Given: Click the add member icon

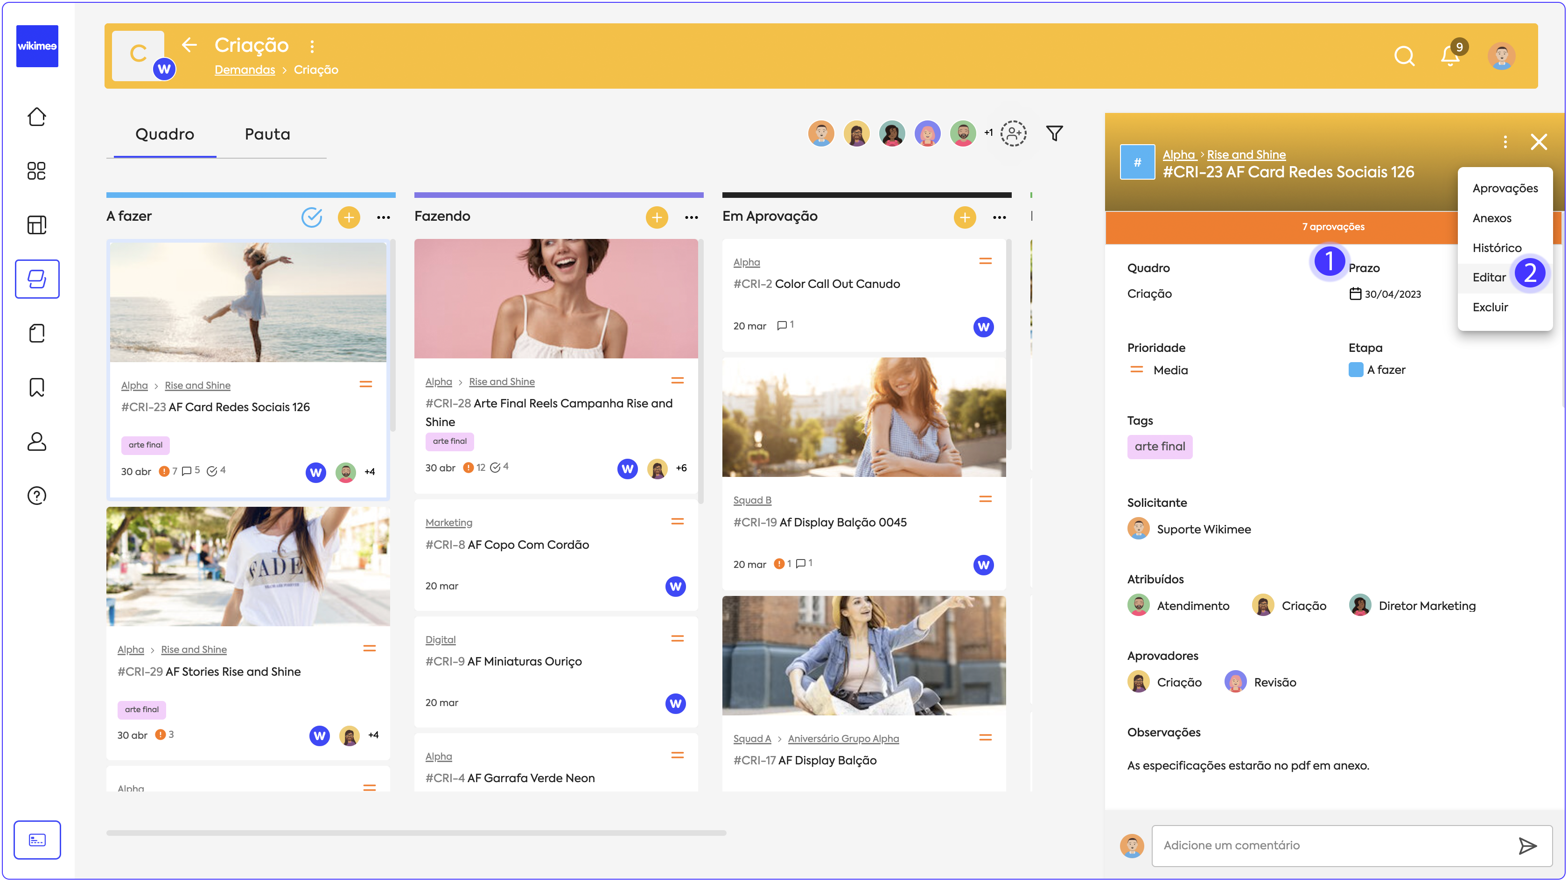Looking at the screenshot, I should [x=1014, y=133].
